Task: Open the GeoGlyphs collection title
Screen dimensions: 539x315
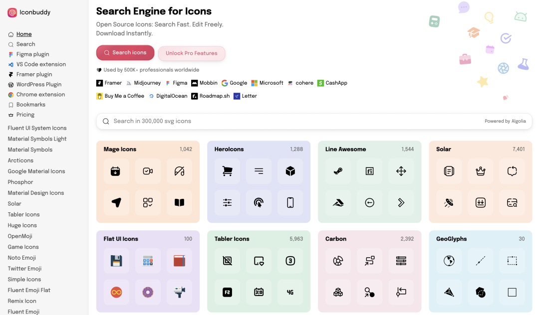Action: (x=451, y=239)
